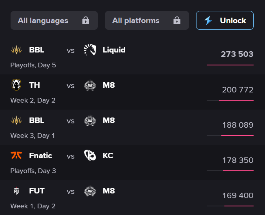
Task: Click the M8 logo in the FUT match
Action: (x=90, y=191)
